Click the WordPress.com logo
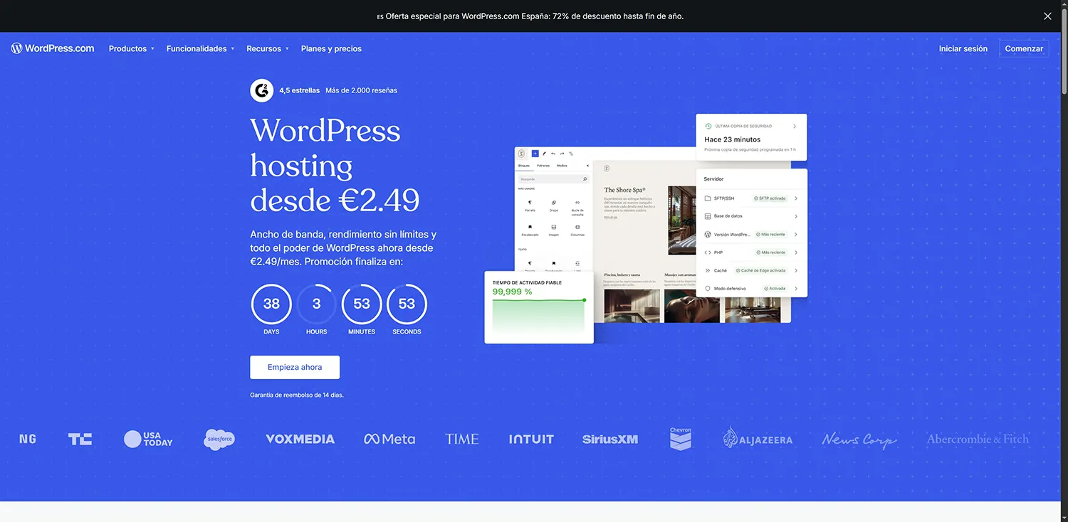The image size is (1068, 522). tap(52, 48)
